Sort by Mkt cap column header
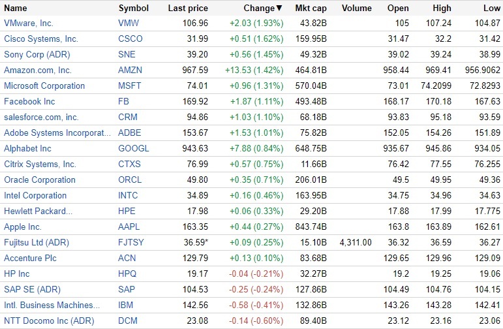503x329 pixels. tap(311, 8)
